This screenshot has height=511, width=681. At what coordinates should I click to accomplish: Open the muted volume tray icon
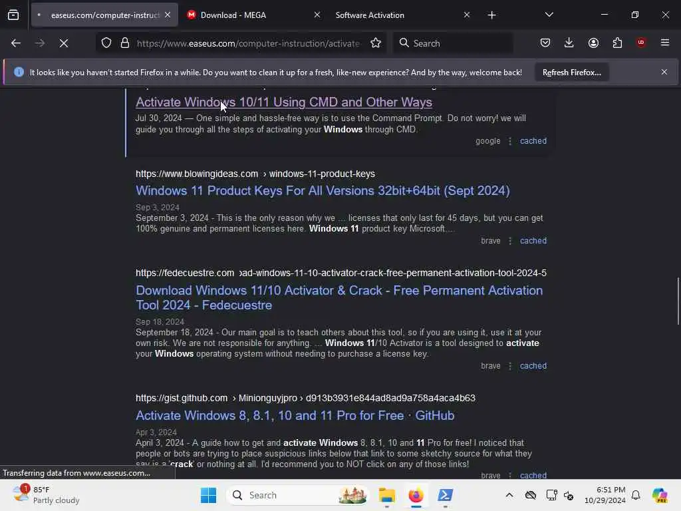click(x=569, y=495)
